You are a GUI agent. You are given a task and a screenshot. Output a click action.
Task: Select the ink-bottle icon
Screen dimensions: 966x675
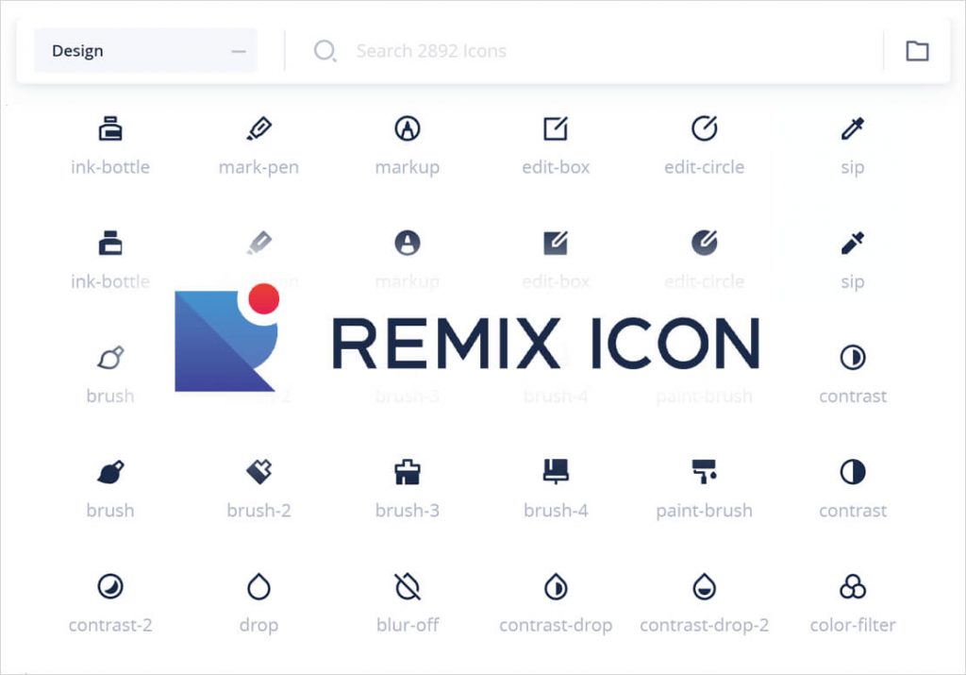pyautogui.click(x=110, y=128)
